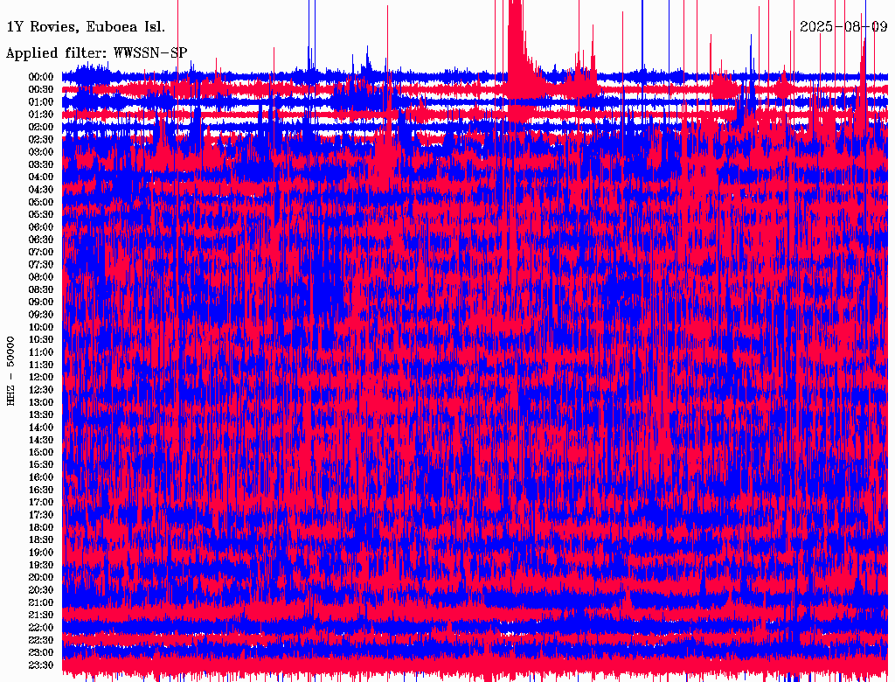Click the "Applied filter: WWSSN-SP" text
The height and width of the screenshot is (682, 895).
pos(96,53)
